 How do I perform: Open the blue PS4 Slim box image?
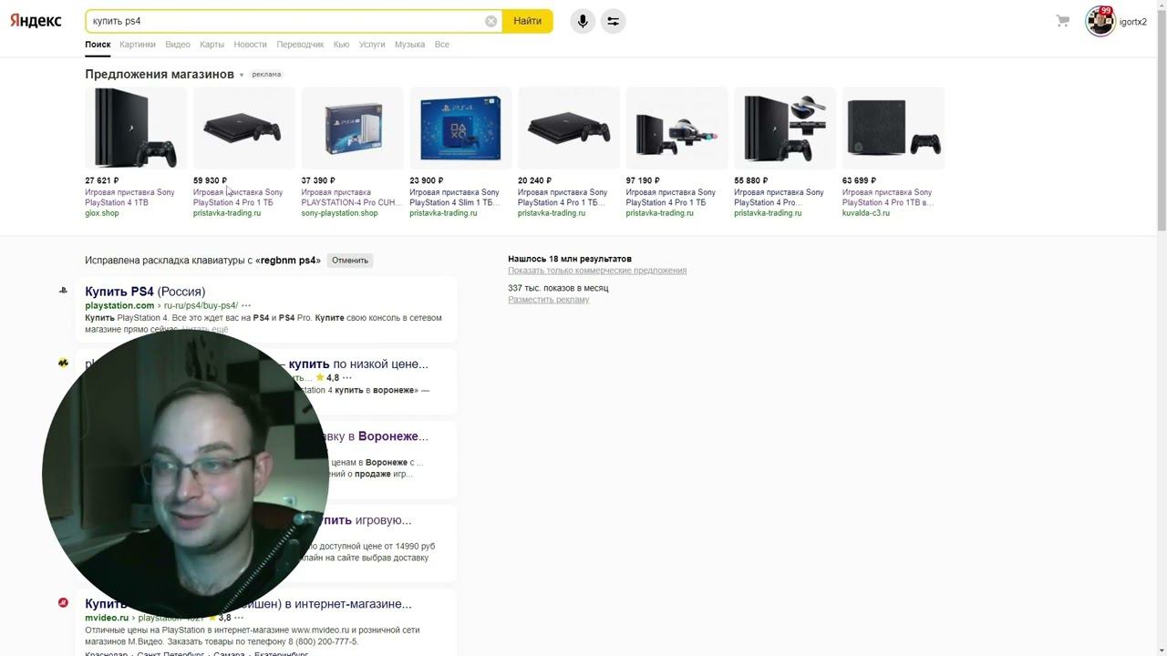460,128
